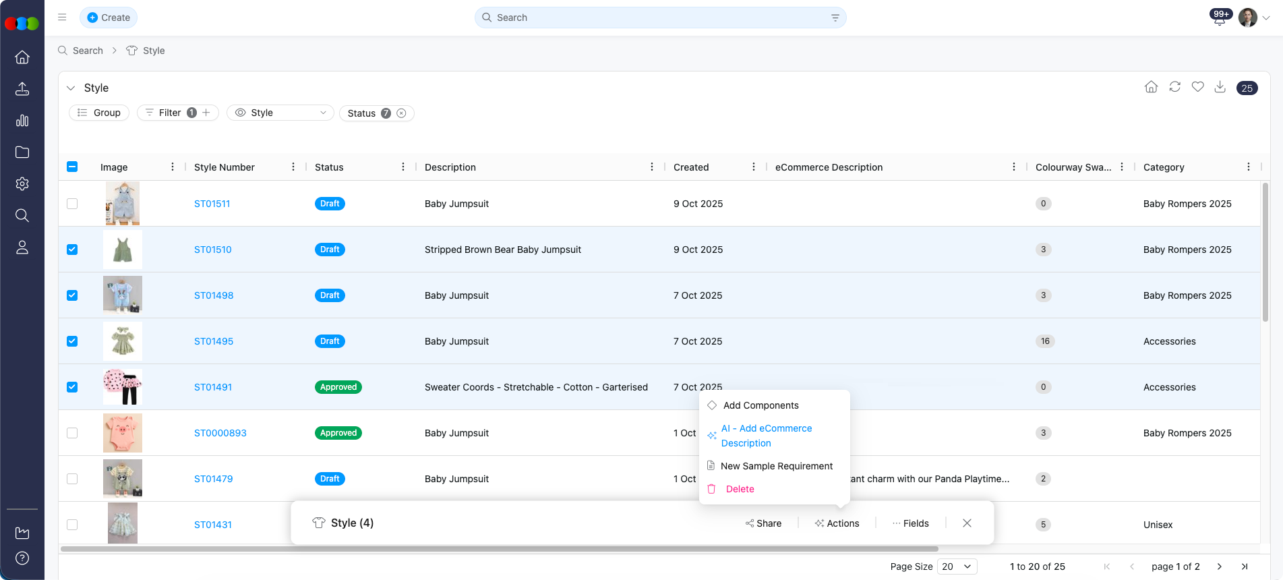Viewport: 1283px width, 580px height.
Task: Toggle the select-all header checkbox
Action: point(72,167)
